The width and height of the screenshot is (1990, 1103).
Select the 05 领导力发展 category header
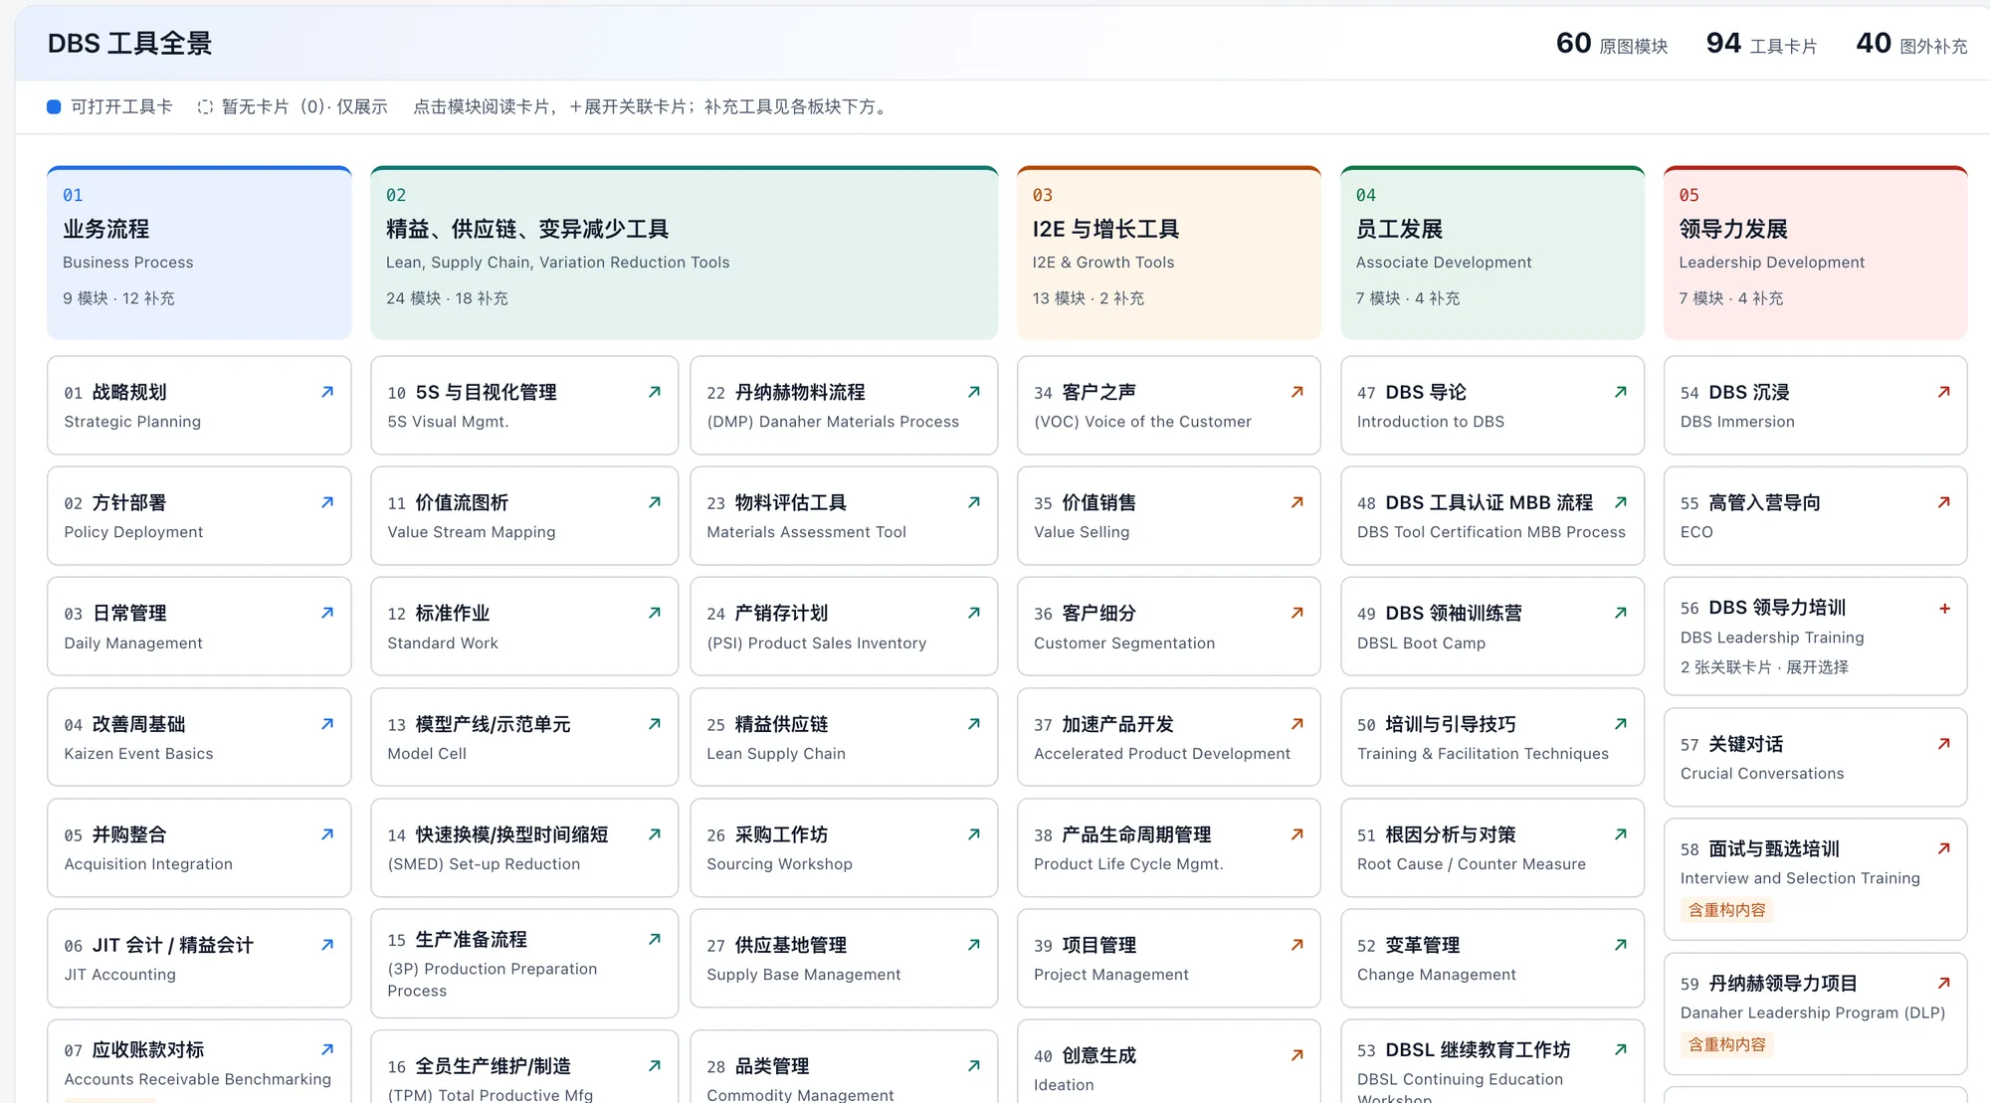[x=1816, y=253]
